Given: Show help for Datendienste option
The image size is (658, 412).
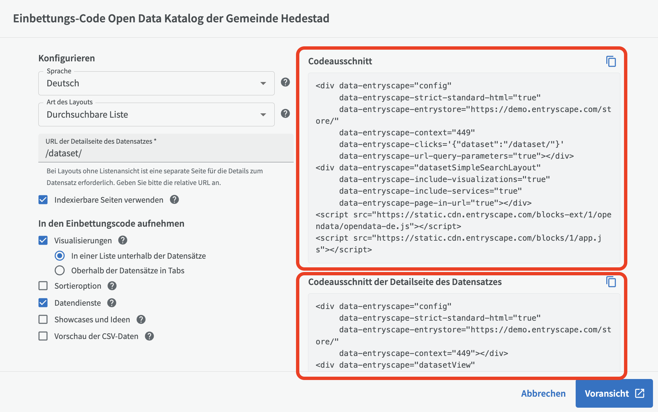Looking at the screenshot, I should tap(112, 303).
